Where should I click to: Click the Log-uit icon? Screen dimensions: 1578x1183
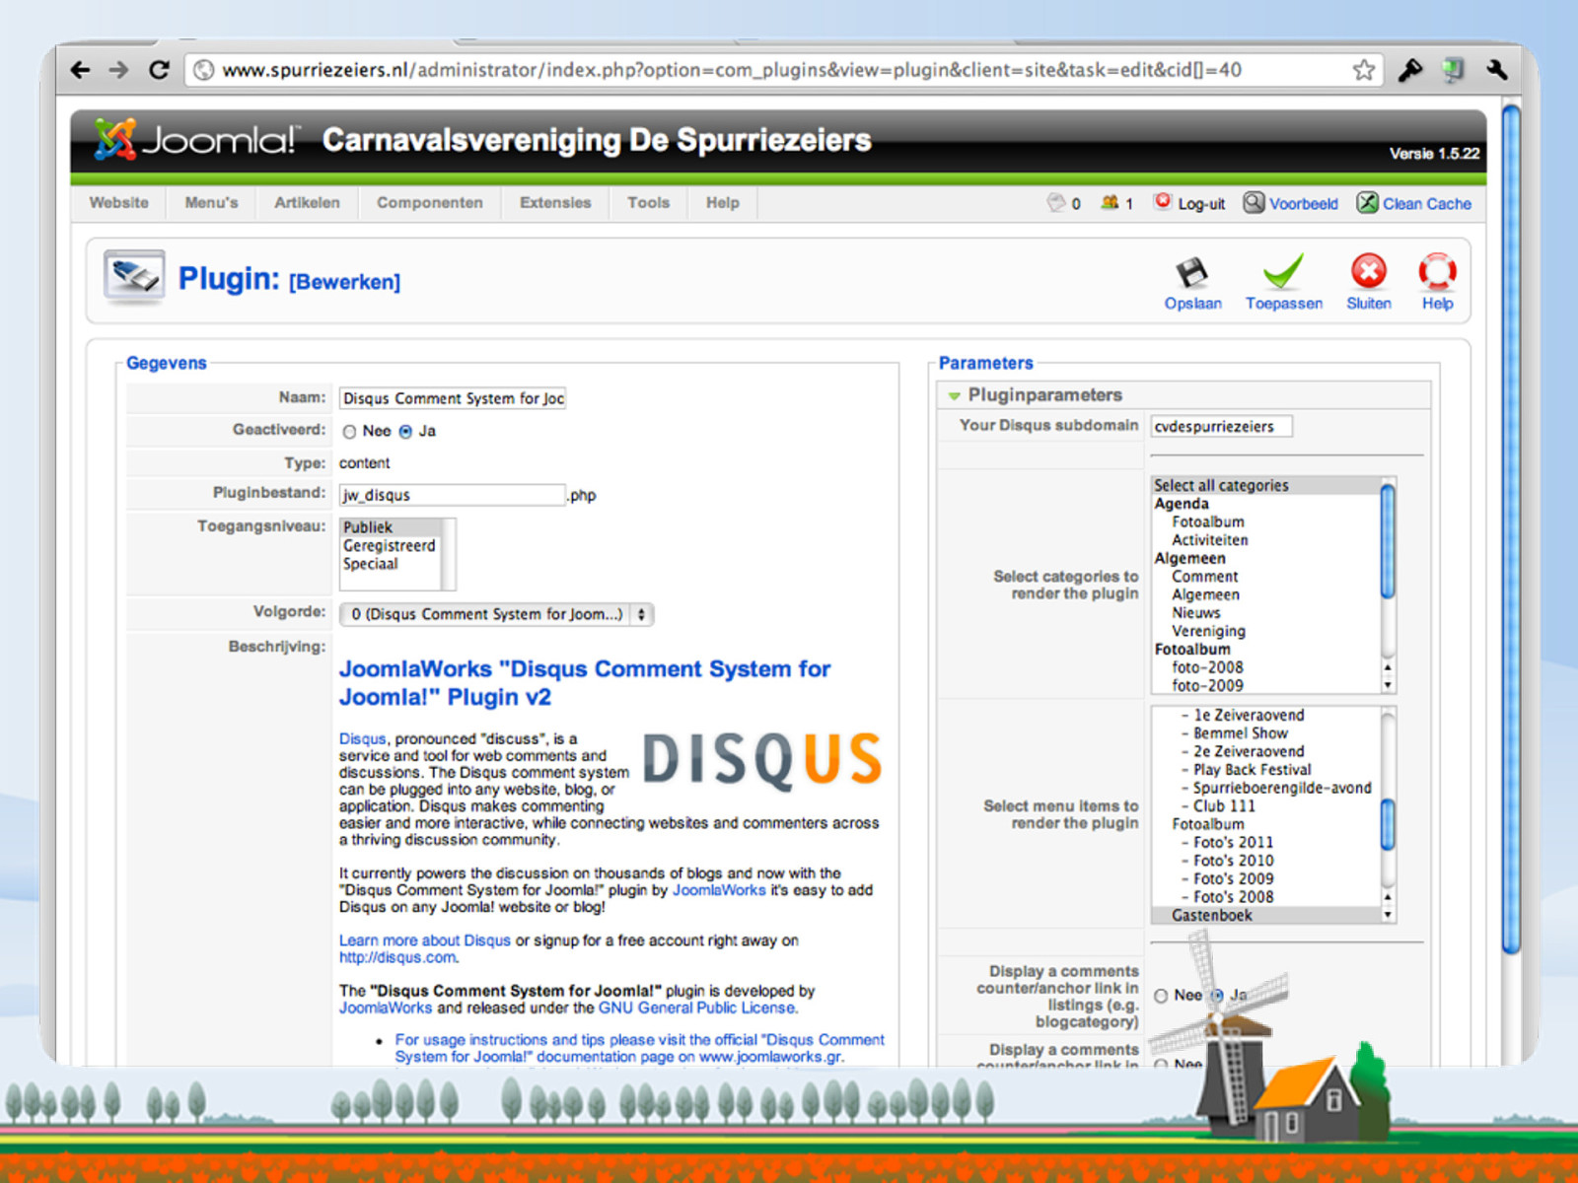click(x=1163, y=201)
